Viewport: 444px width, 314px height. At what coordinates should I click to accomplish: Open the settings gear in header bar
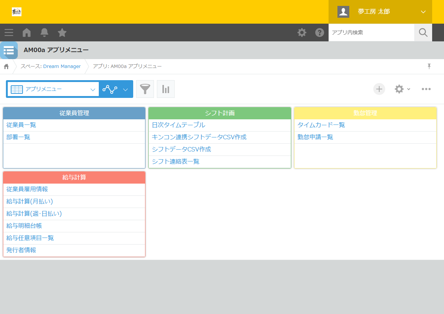click(x=302, y=33)
